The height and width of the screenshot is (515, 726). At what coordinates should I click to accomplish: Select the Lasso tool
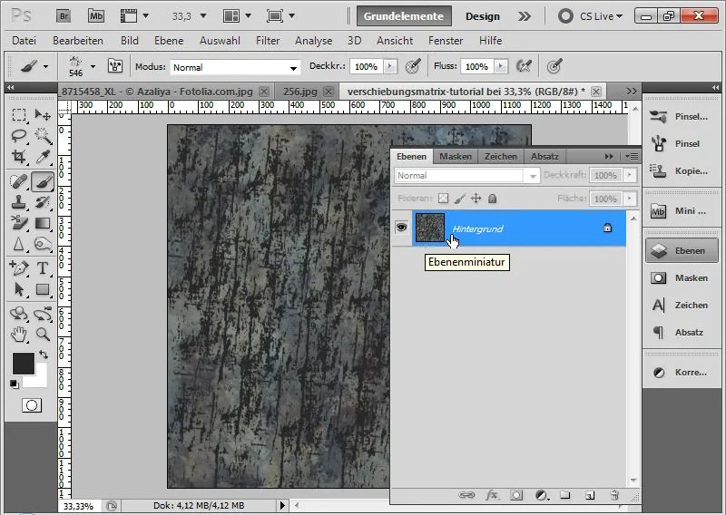tap(18, 136)
